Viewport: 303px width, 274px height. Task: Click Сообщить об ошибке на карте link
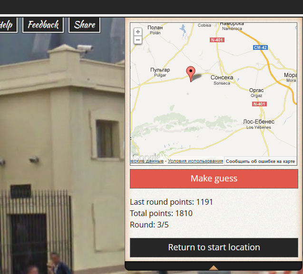tap(260, 161)
